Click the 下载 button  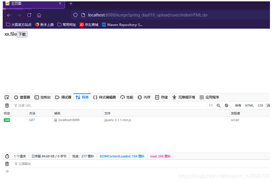pos(22,34)
